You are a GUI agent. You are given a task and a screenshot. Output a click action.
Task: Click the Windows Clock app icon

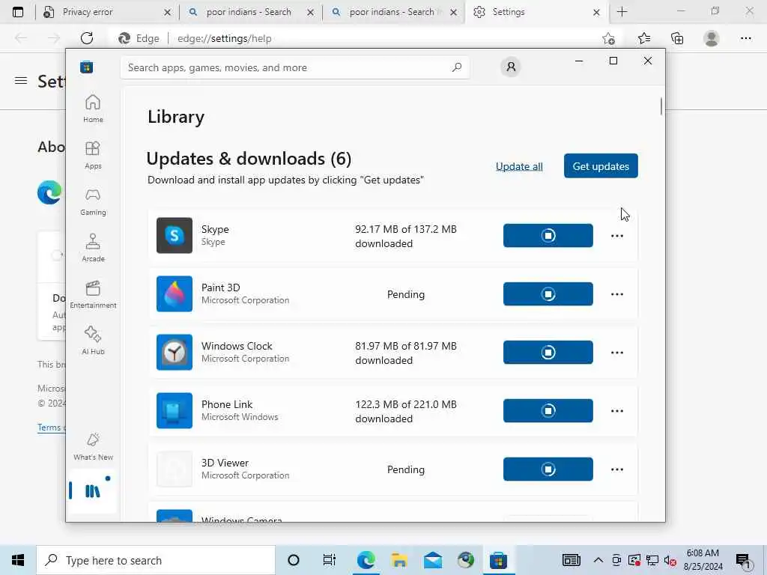(174, 352)
